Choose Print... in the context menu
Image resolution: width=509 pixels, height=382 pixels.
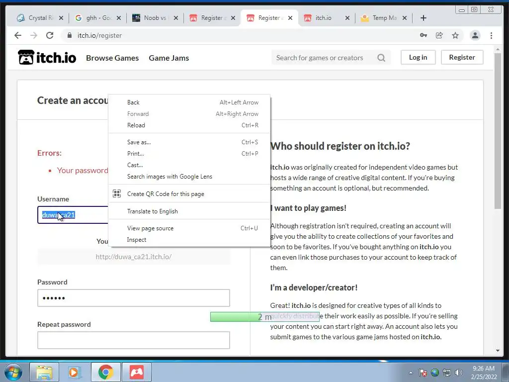coord(189,153)
